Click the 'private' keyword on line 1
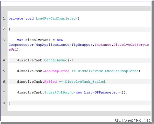 16,19
